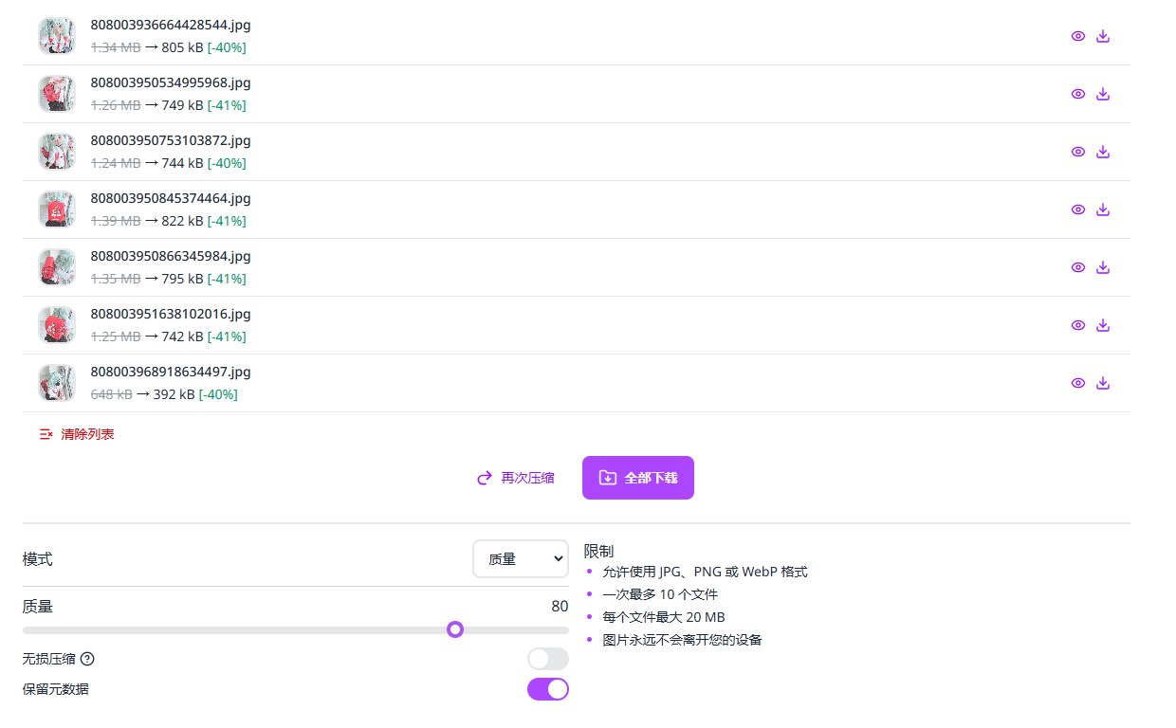The width and height of the screenshot is (1176, 728).
Task: Preview the 808003936664428544.jpg image with eye icon
Action: click(1077, 36)
